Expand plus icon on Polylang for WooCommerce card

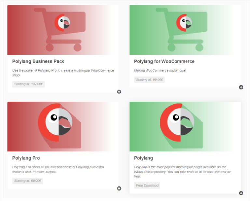(x=241, y=87)
